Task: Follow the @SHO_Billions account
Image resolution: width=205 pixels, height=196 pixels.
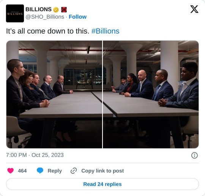Action: 77,17
